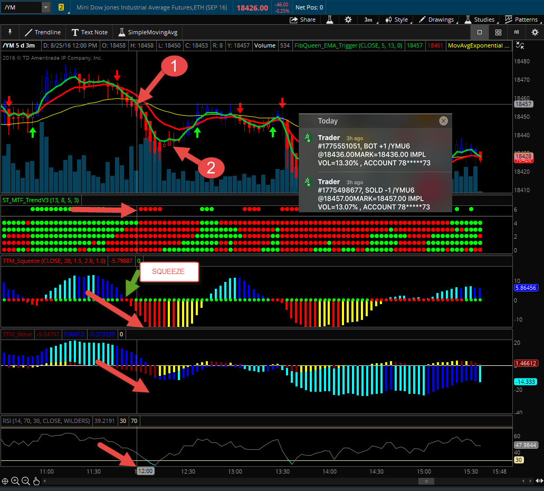Click the scroll-right arrow near the right end
This screenshot has width=544, height=491.
point(530,481)
